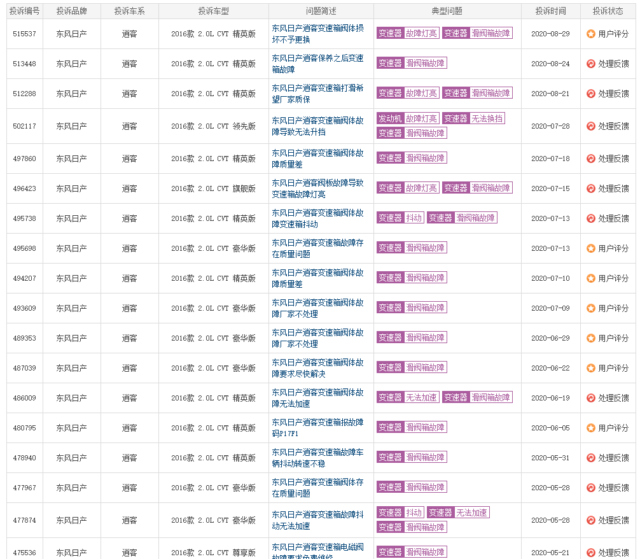This screenshot has height=559, width=640.
Task: Click the 处理反馈 text in row 497860
Action: coord(613,159)
